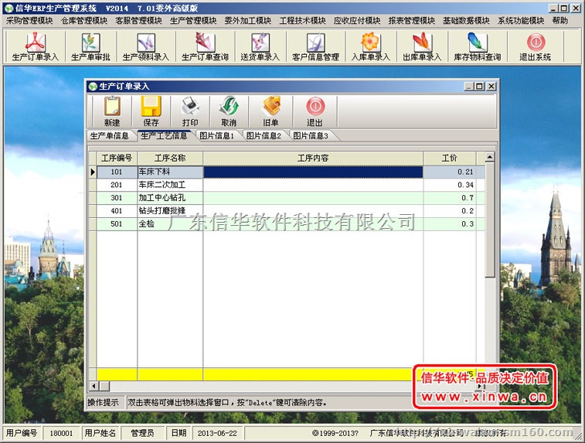Click the row indicator arrow of row 101
Screen dimensions: 585x443
(93, 172)
